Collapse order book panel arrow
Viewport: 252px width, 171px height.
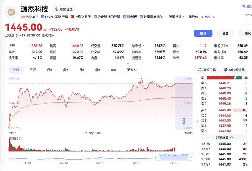tap(197, 121)
